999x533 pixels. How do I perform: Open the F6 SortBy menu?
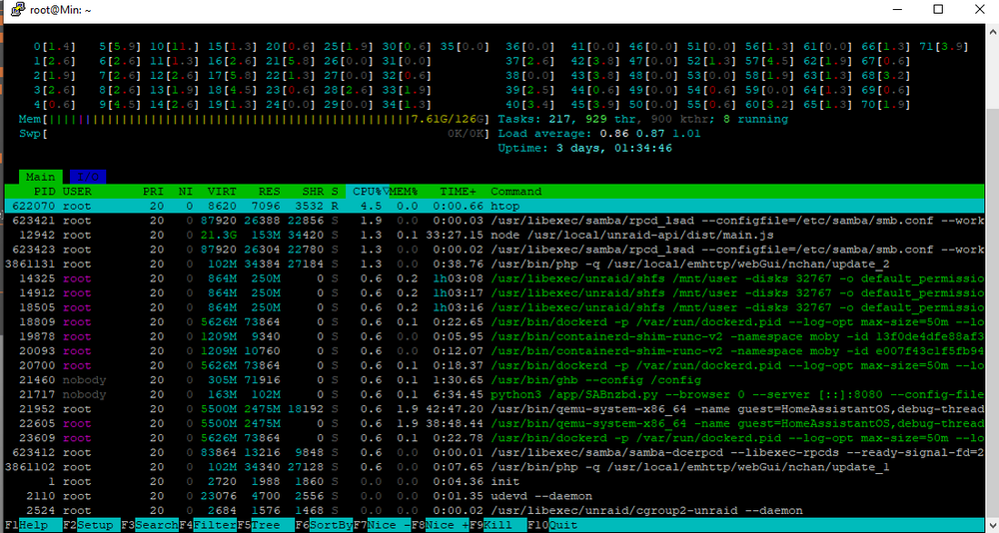[324, 525]
